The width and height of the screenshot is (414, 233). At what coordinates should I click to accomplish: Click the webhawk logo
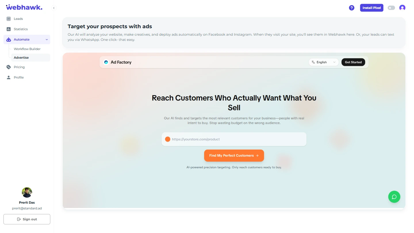(x=24, y=7)
